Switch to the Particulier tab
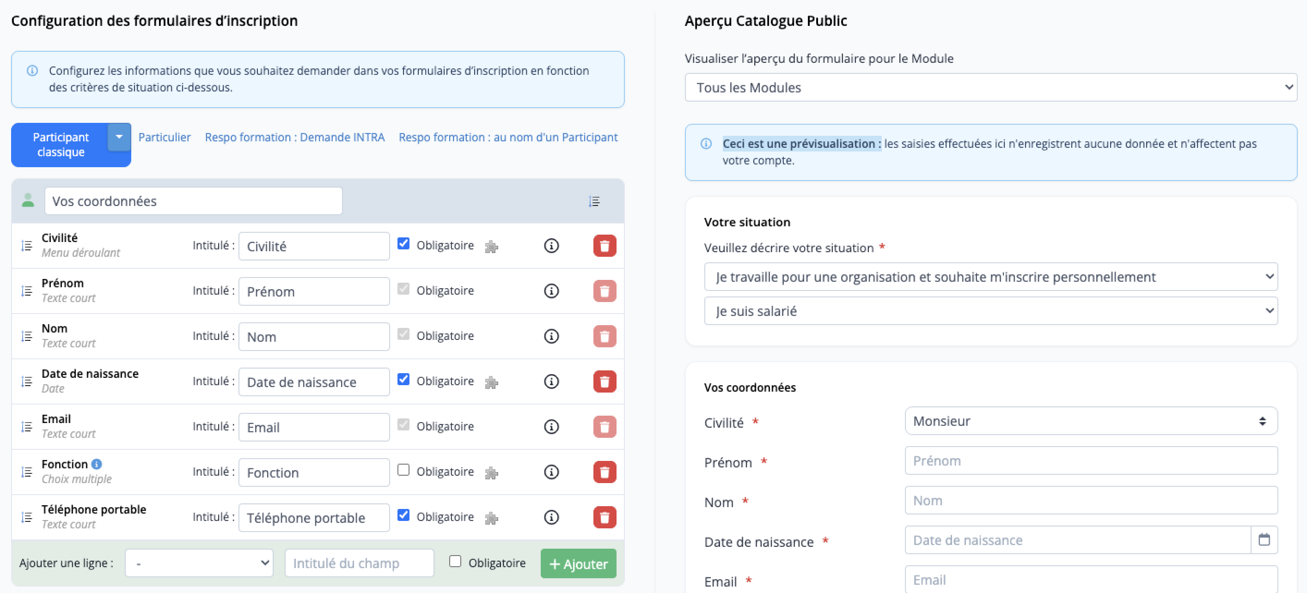The height and width of the screenshot is (593, 1307). pyautogui.click(x=165, y=137)
